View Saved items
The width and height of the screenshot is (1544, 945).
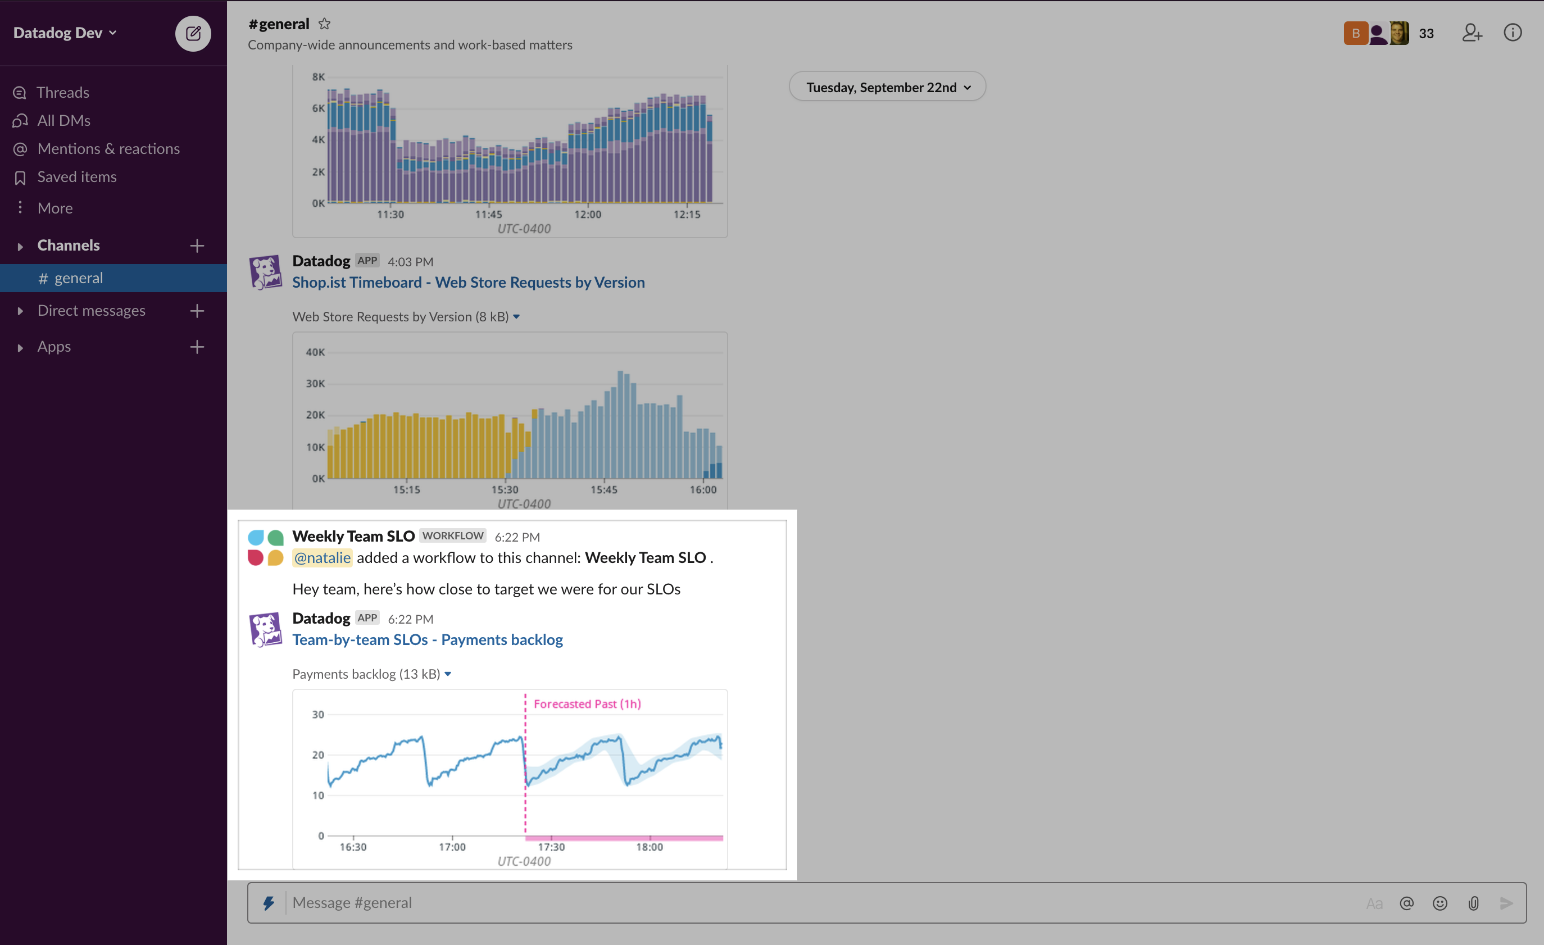tap(76, 177)
